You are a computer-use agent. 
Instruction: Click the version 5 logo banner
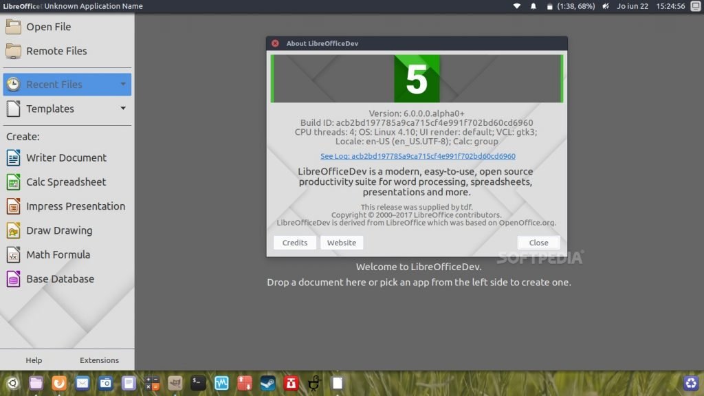click(x=417, y=78)
